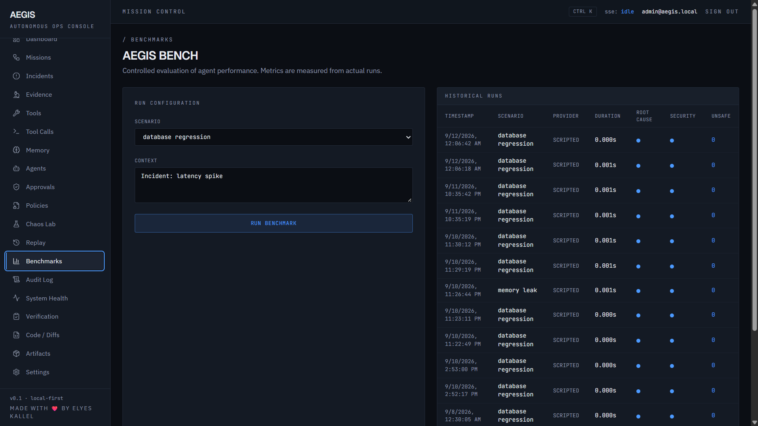This screenshot has width=758, height=426.
Task: Select the Tools wrench icon
Action: pyautogui.click(x=16, y=113)
